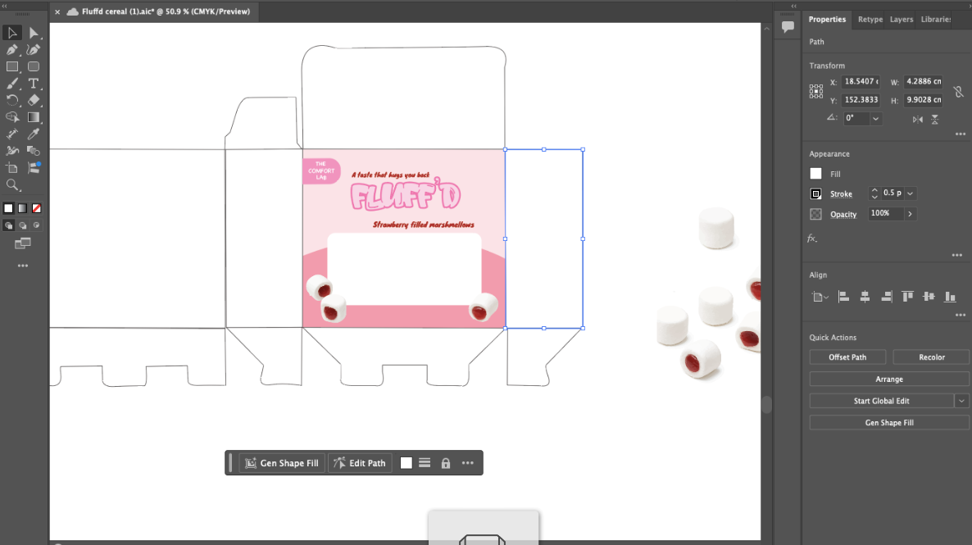Click the Offset Path button
This screenshot has width=972, height=545.
847,357
